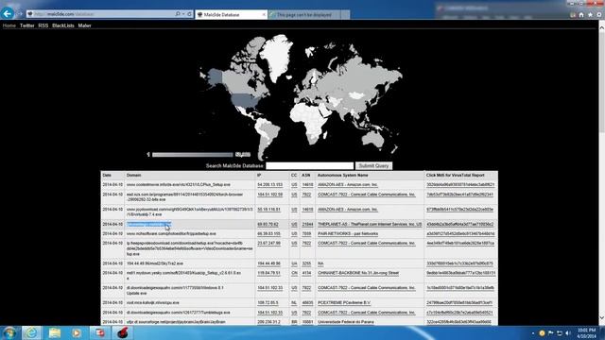Click the Submit Query button
Image resolution: width=605 pixels, height=340 pixels.
(x=373, y=166)
